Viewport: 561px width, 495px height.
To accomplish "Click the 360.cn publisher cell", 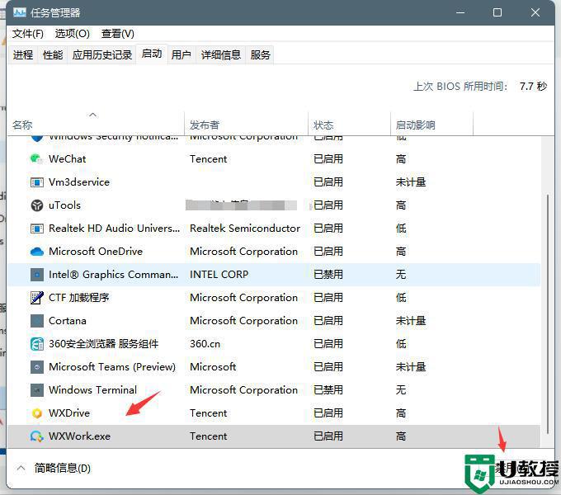I will (x=205, y=344).
